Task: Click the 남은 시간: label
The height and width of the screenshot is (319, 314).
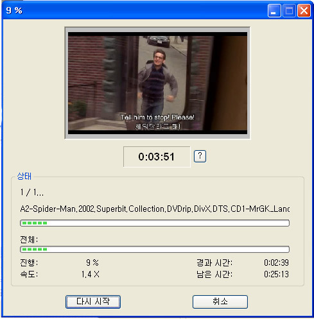Action: [x=214, y=274]
